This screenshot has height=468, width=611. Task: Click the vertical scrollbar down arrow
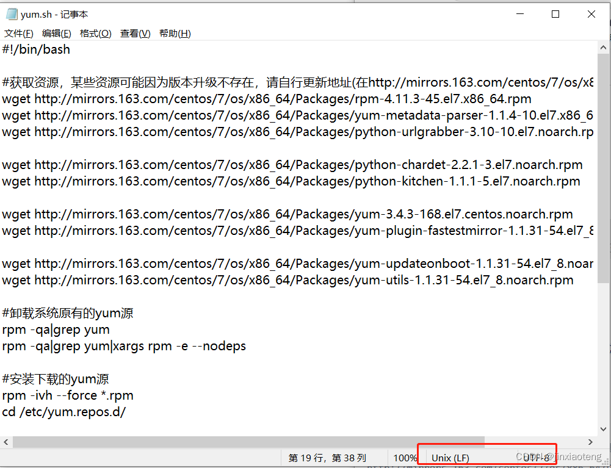click(603, 430)
